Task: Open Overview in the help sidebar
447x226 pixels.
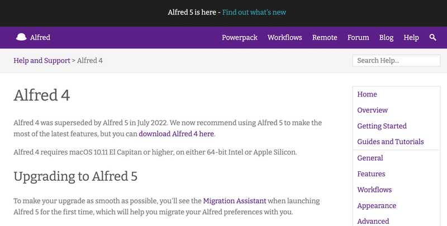Action: [x=372, y=110]
